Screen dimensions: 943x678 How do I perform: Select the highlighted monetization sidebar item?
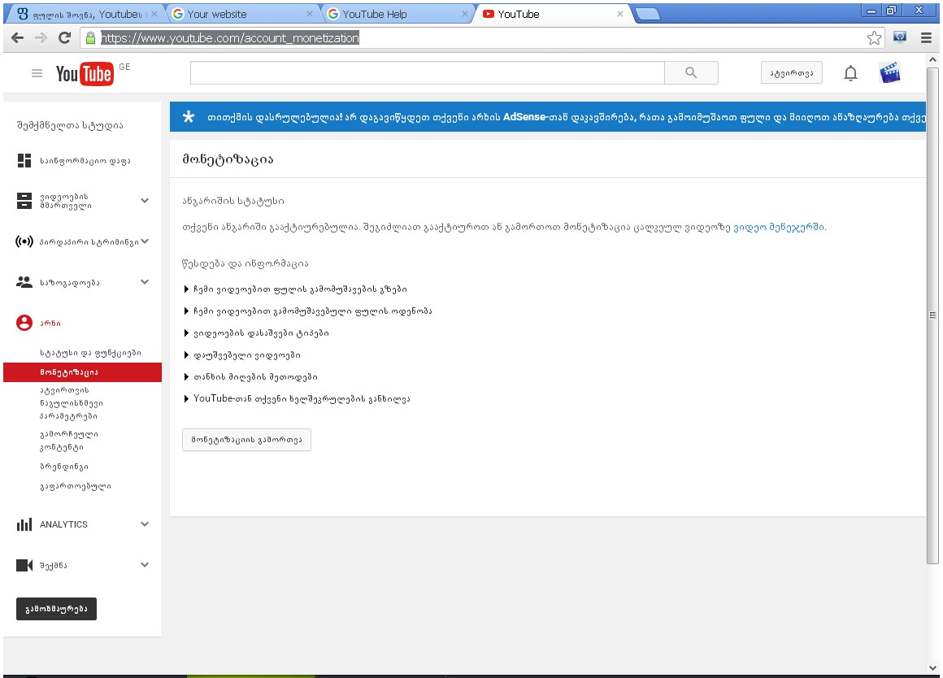82,372
